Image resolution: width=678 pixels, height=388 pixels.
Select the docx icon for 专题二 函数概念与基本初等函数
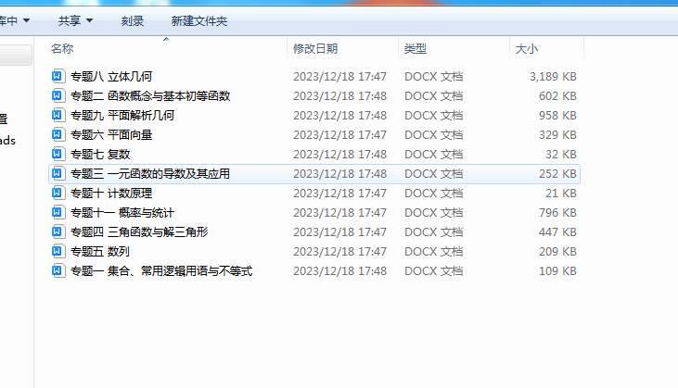point(58,95)
